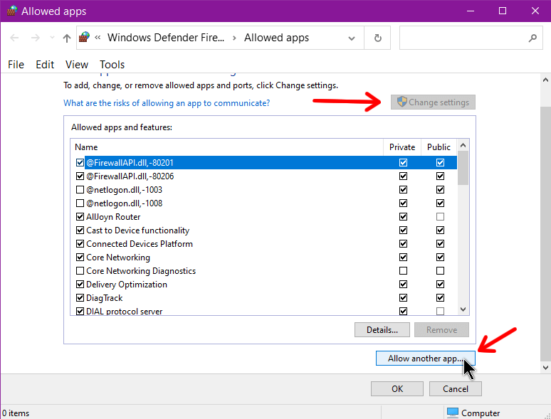This screenshot has height=419, width=551.
Task: Toggle @FirewallAPI.dll,-80206 name checkbox
Action: click(80, 176)
